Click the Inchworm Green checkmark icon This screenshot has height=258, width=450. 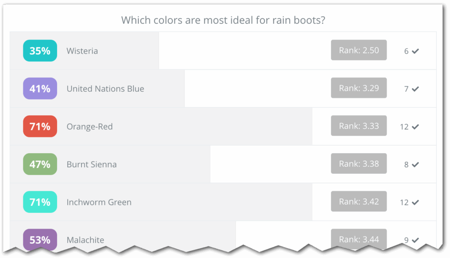(415, 202)
